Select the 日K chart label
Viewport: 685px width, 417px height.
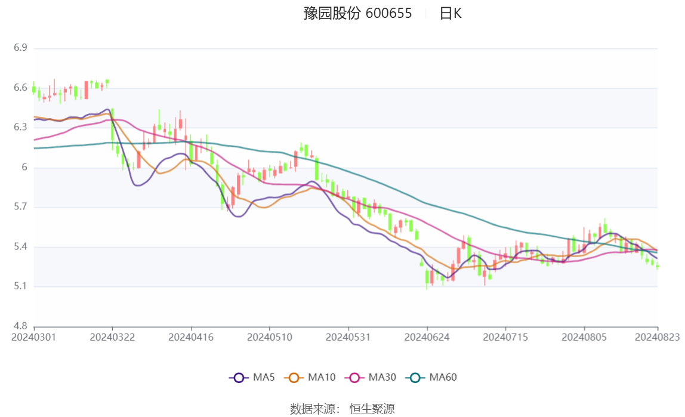pyautogui.click(x=451, y=14)
